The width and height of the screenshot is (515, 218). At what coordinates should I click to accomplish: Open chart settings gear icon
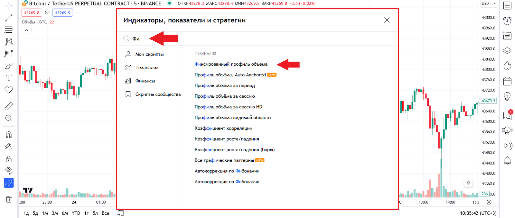[489, 202]
